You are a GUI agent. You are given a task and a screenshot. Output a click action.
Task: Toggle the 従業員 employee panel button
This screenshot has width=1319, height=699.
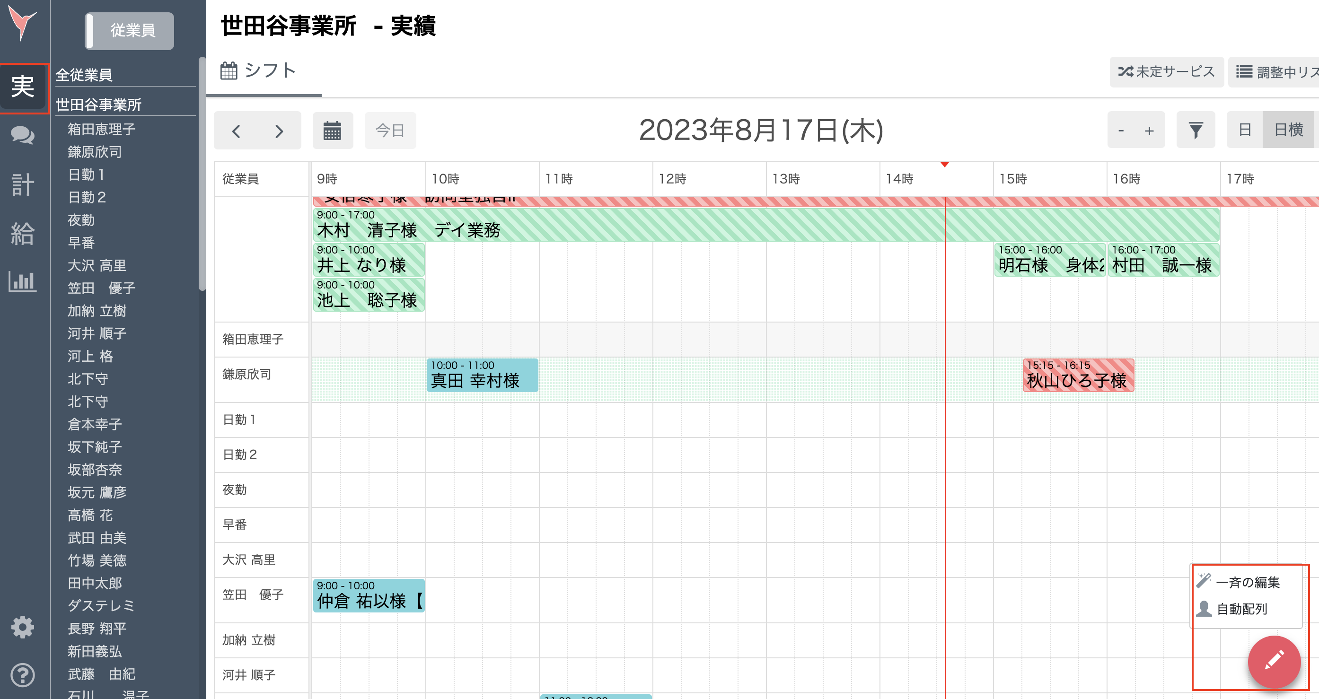tap(129, 31)
